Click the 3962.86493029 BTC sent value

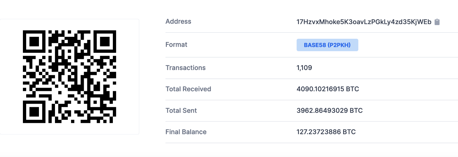point(329,110)
